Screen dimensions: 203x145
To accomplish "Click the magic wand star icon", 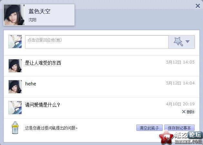I will point(179,42).
